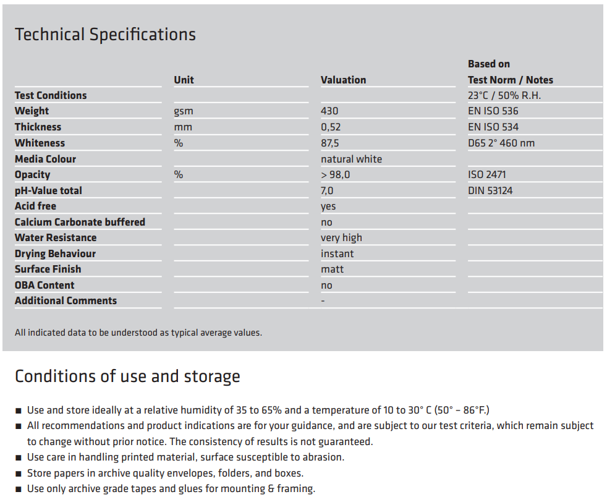The image size is (607, 497).
Task: Click the EN ISO 536 norm text
Action: coord(493,111)
